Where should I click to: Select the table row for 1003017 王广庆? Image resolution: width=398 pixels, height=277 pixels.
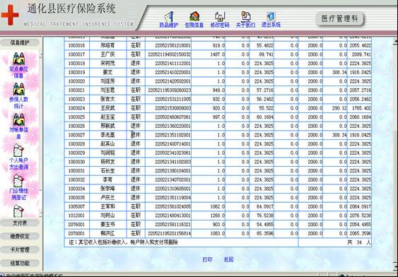pos(218,54)
